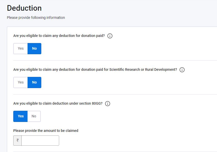This screenshot has height=152, width=217.
Task: Click 'Please provide following information' subtitle
Action: [36, 18]
